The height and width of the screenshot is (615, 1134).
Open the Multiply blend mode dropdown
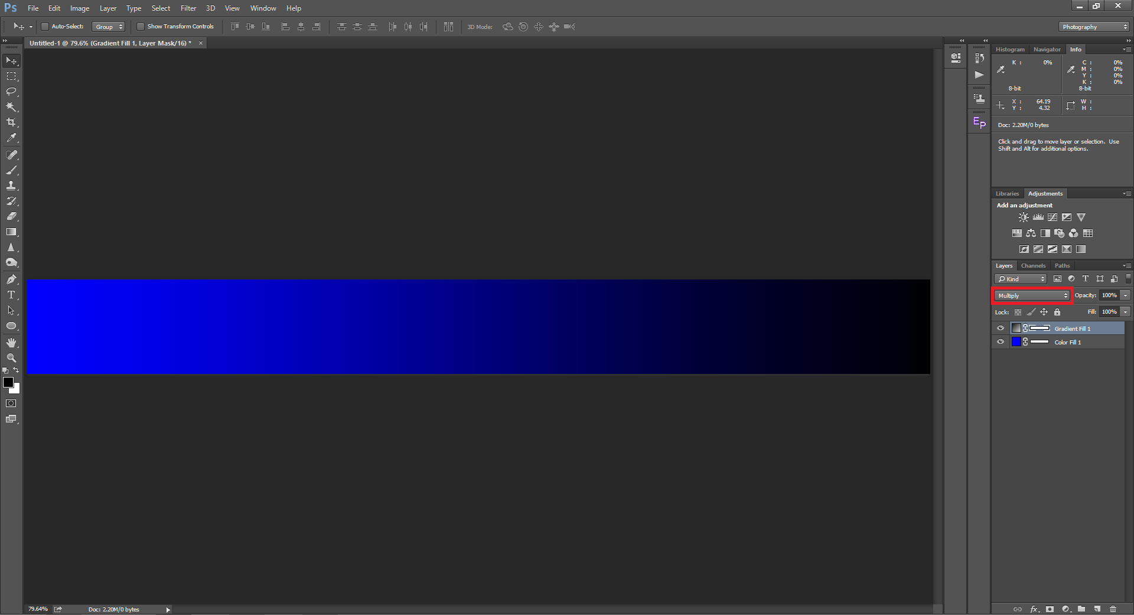point(1032,295)
